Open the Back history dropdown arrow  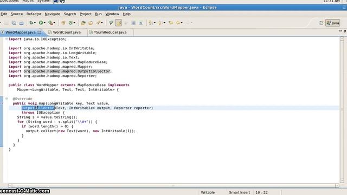click(x=182, y=23)
